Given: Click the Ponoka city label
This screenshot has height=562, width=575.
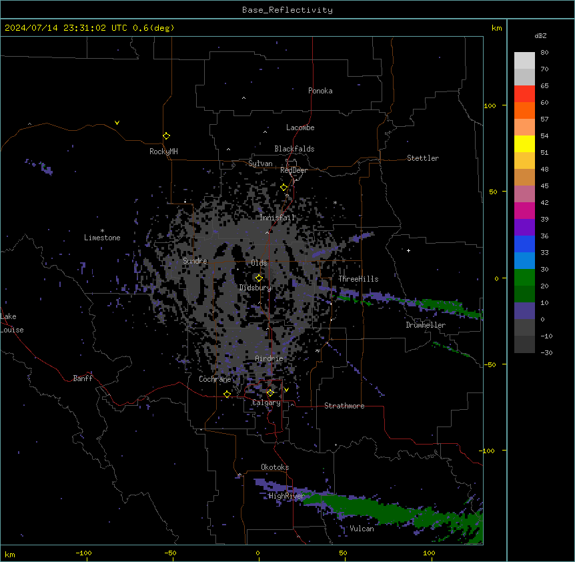Looking at the screenshot, I should 320,91.
